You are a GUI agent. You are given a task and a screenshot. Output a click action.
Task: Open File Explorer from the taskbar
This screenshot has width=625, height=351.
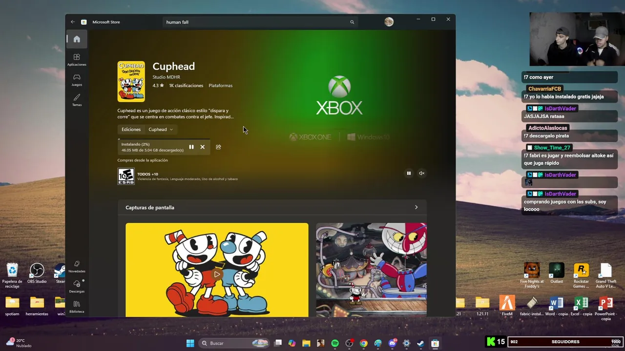[x=306, y=343]
